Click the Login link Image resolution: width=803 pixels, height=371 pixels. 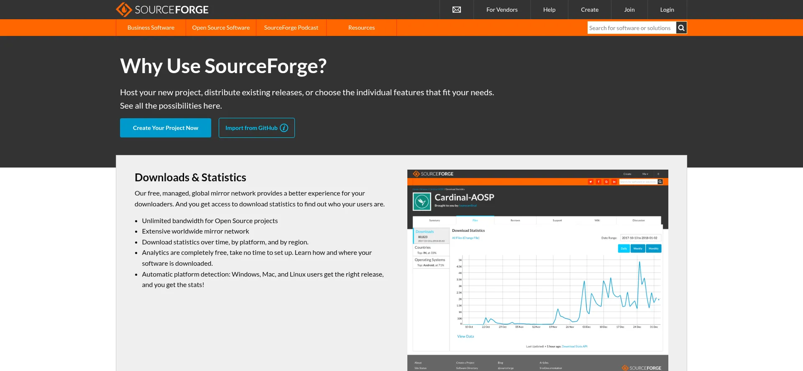pyautogui.click(x=667, y=10)
